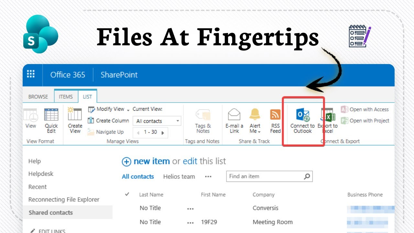Click the 19F29 first name cell
The height and width of the screenshot is (233, 414).
[209, 222]
